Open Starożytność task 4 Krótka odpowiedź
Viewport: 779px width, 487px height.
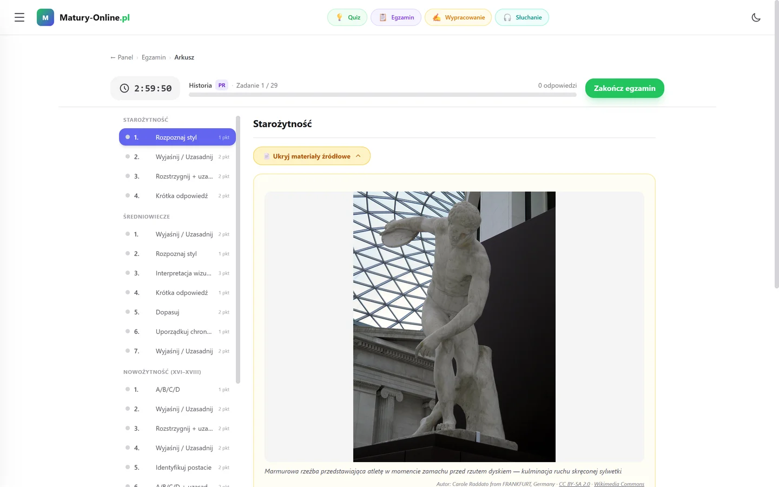(x=177, y=196)
